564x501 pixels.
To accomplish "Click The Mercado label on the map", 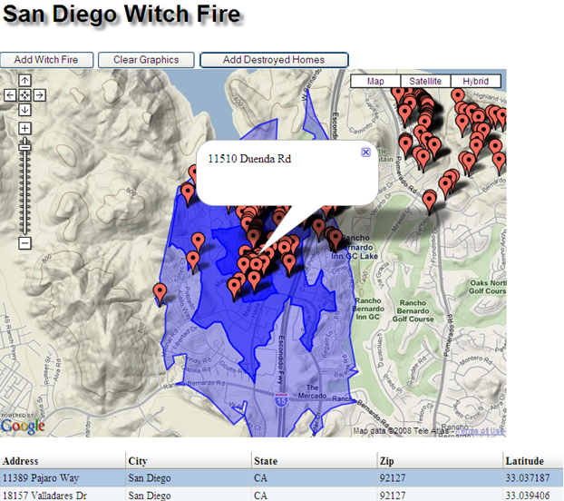I will point(312,391).
